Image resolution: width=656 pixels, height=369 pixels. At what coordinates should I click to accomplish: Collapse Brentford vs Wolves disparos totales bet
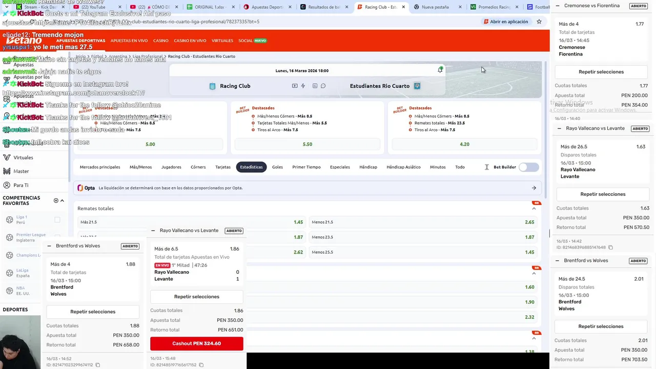click(x=557, y=261)
